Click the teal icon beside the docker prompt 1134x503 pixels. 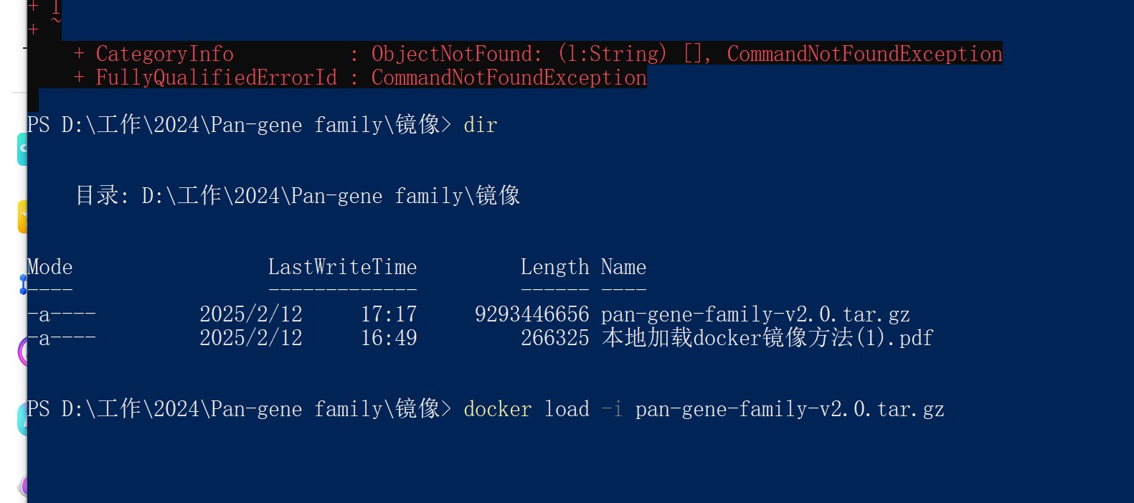22,419
